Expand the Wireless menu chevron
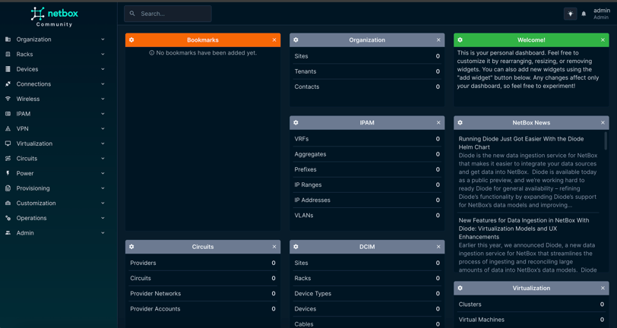 (103, 99)
